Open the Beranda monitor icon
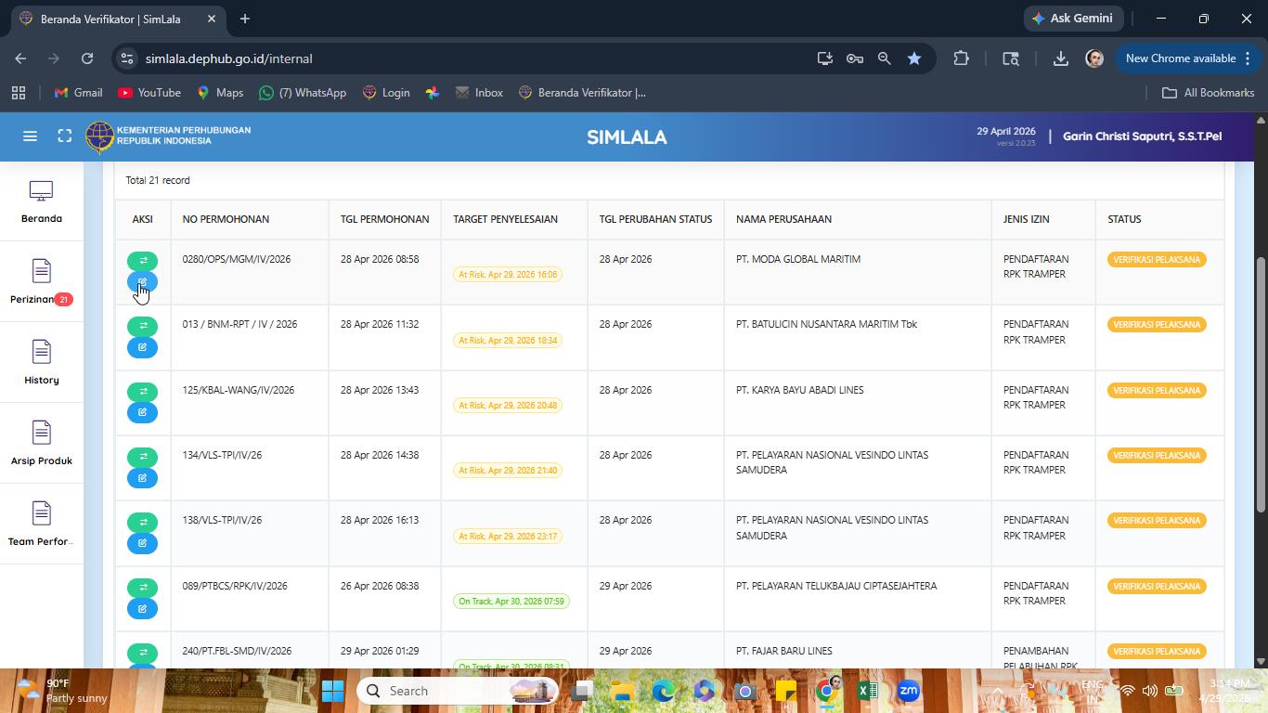Image resolution: width=1268 pixels, height=713 pixels. (41, 191)
